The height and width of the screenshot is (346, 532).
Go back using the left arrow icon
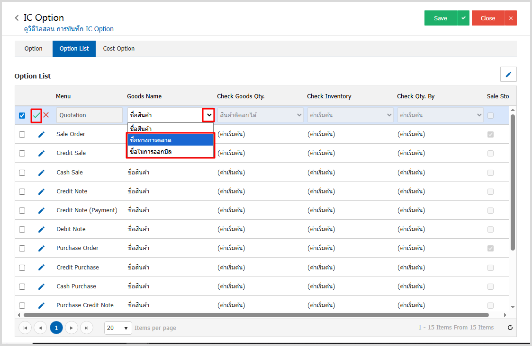(17, 18)
